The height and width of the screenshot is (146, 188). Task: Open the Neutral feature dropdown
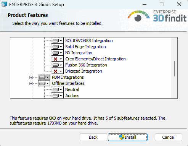click(x=57, y=89)
